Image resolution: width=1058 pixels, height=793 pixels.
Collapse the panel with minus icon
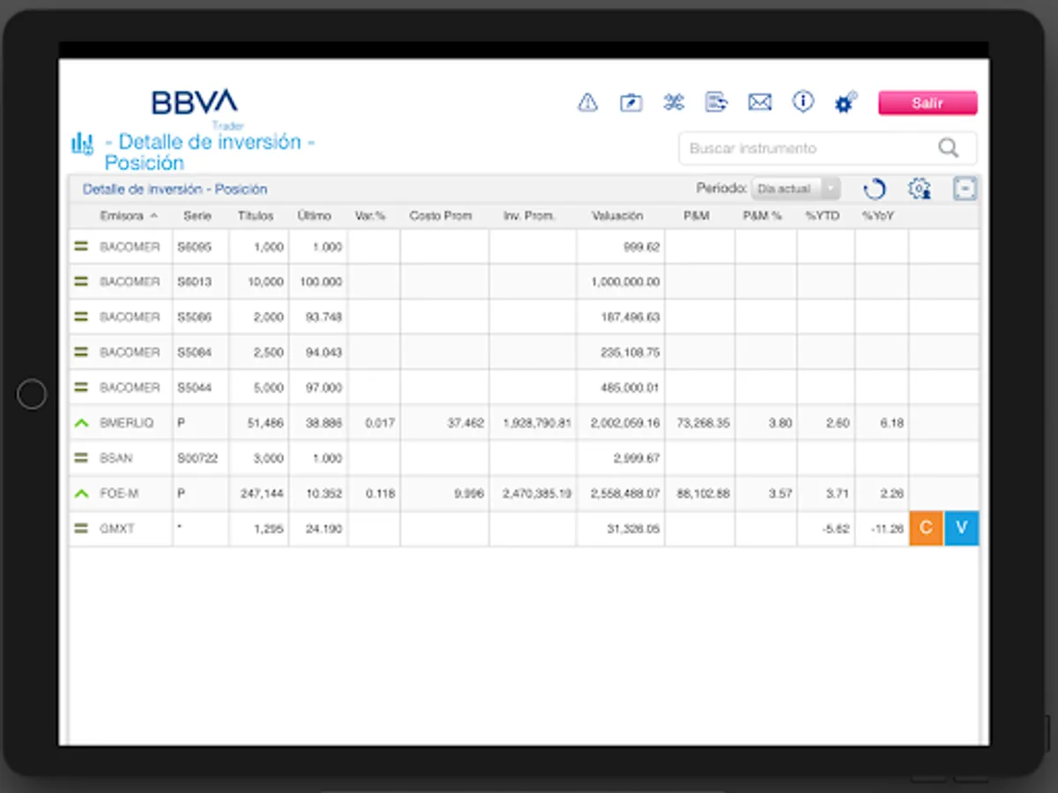coord(965,189)
